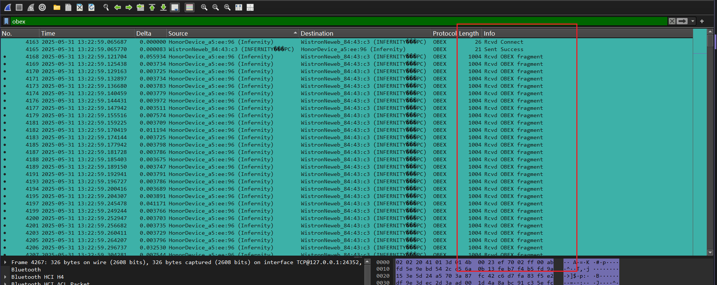Viewport: 717px width, 285px height.
Task: Open display filter bookmarks
Action: (6, 21)
